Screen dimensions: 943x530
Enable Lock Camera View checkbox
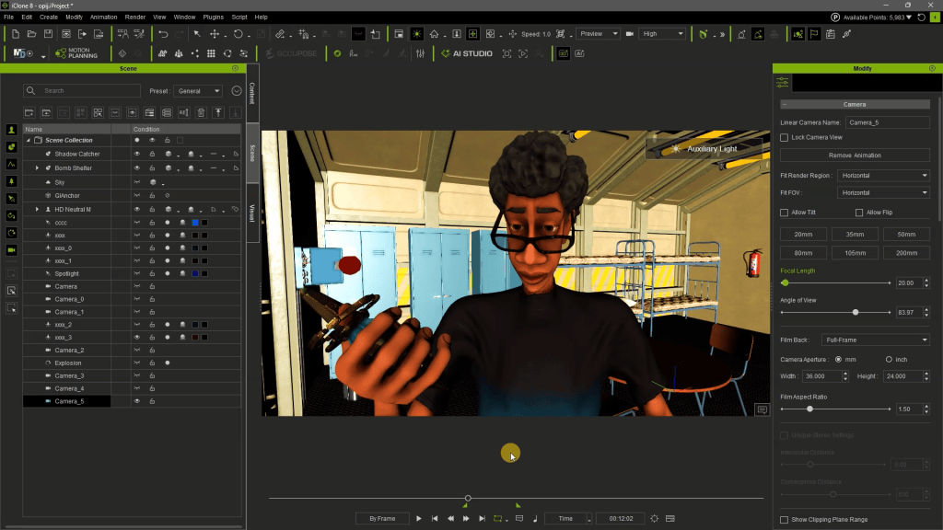click(x=785, y=138)
